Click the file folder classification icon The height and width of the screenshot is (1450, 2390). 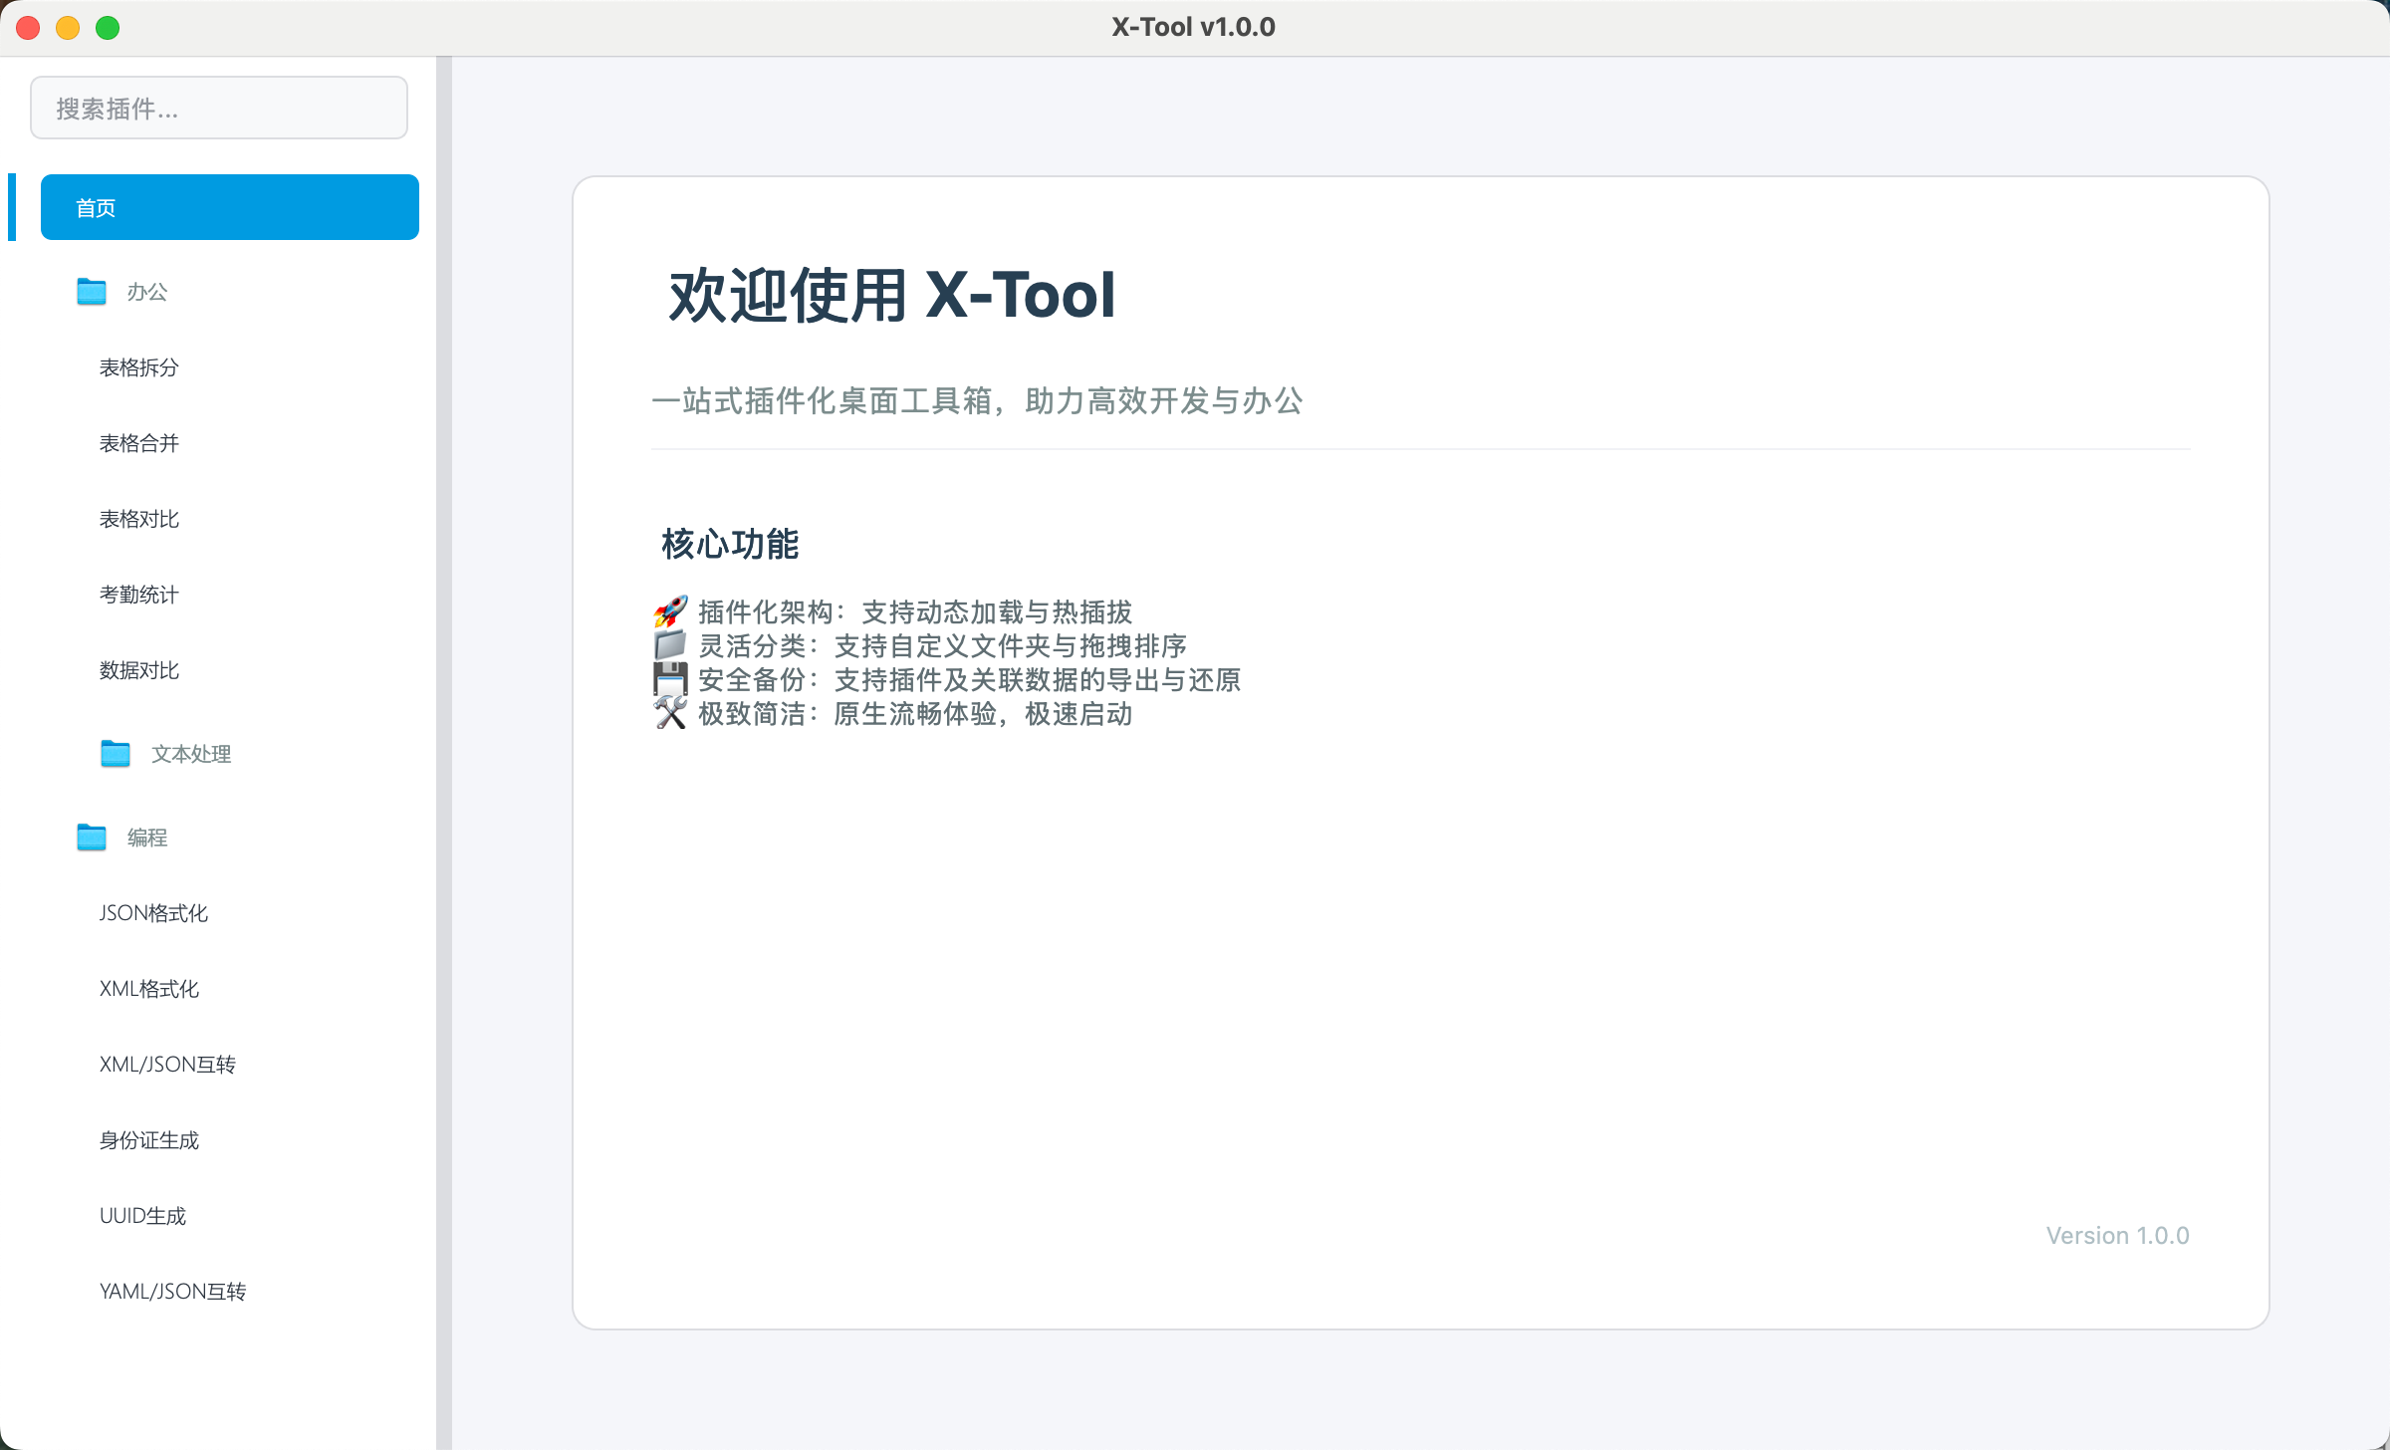pyautogui.click(x=670, y=645)
